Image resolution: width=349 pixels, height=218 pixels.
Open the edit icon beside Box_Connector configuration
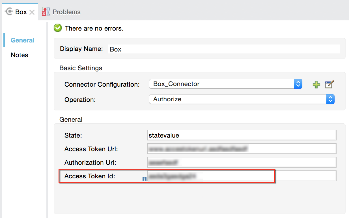329,84
